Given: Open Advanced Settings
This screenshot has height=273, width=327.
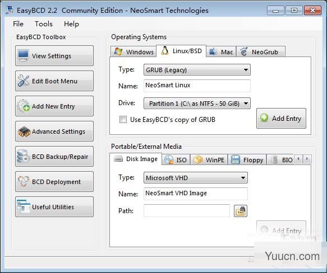Looking at the screenshot, I should [x=54, y=131].
